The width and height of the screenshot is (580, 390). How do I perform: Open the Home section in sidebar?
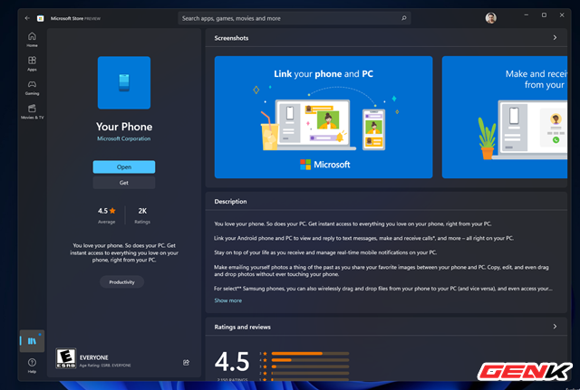(33, 40)
